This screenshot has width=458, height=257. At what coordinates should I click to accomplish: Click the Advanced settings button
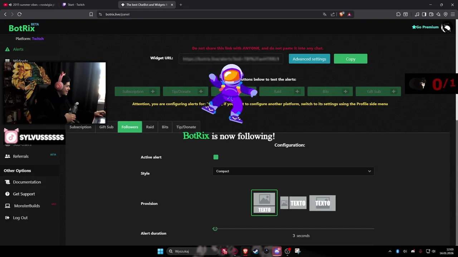click(x=310, y=59)
